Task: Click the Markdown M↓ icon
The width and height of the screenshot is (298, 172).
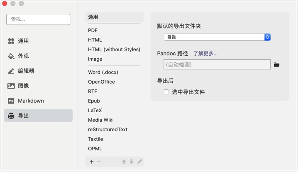Action: pos(11,101)
